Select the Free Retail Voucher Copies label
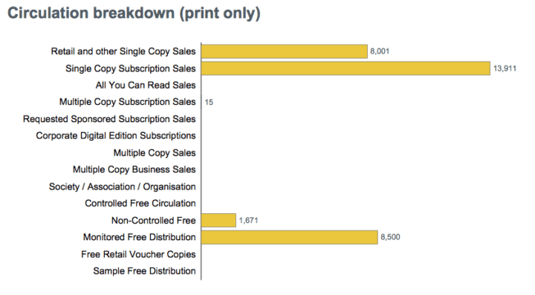This screenshot has height=295, width=535. [x=138, y=254]
